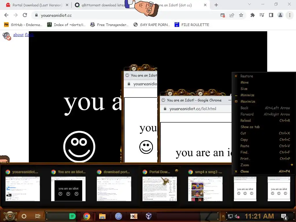Choose Paste in the context menu
296x222 pixels.
pyautogui.click(x=264, y=146)
